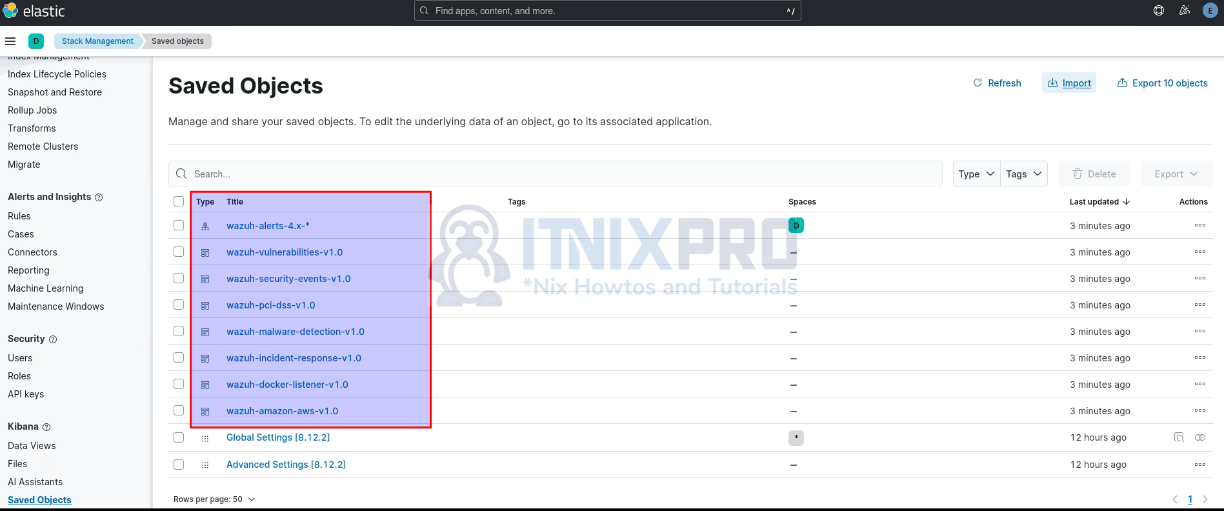The height and width of the screenshot is (511, 1224).
Task: Open the help menu lifebuoy icon
Action: (1159, 10)
